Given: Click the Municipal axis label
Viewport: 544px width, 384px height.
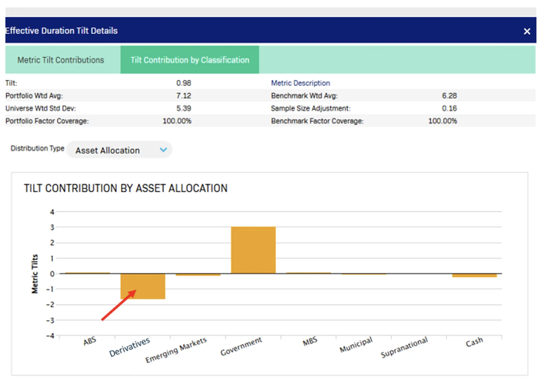Looking at the screenshot, I should click(356, 345).
